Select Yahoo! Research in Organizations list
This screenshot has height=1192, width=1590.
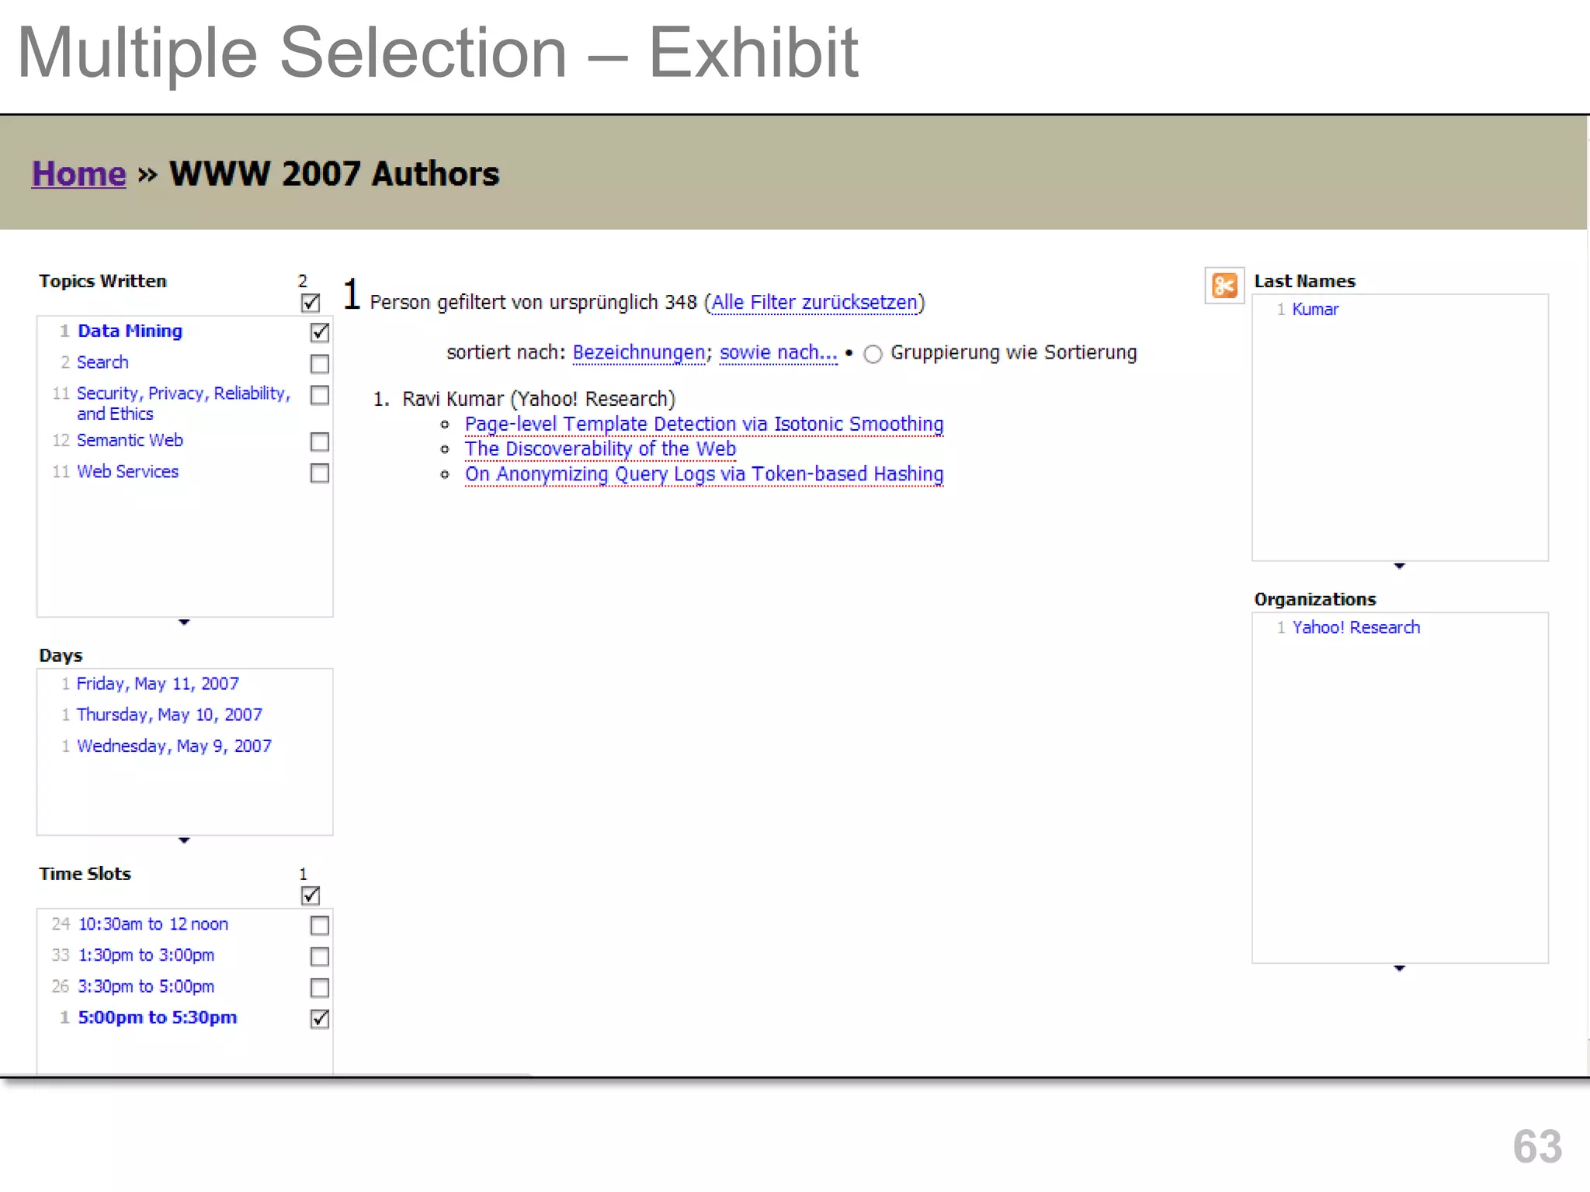click(1356, 627)
